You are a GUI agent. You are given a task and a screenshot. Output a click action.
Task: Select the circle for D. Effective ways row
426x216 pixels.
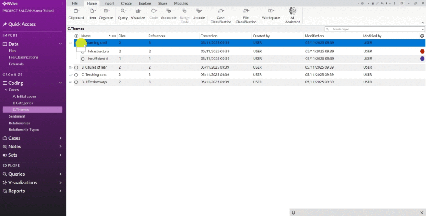(76, 82)
